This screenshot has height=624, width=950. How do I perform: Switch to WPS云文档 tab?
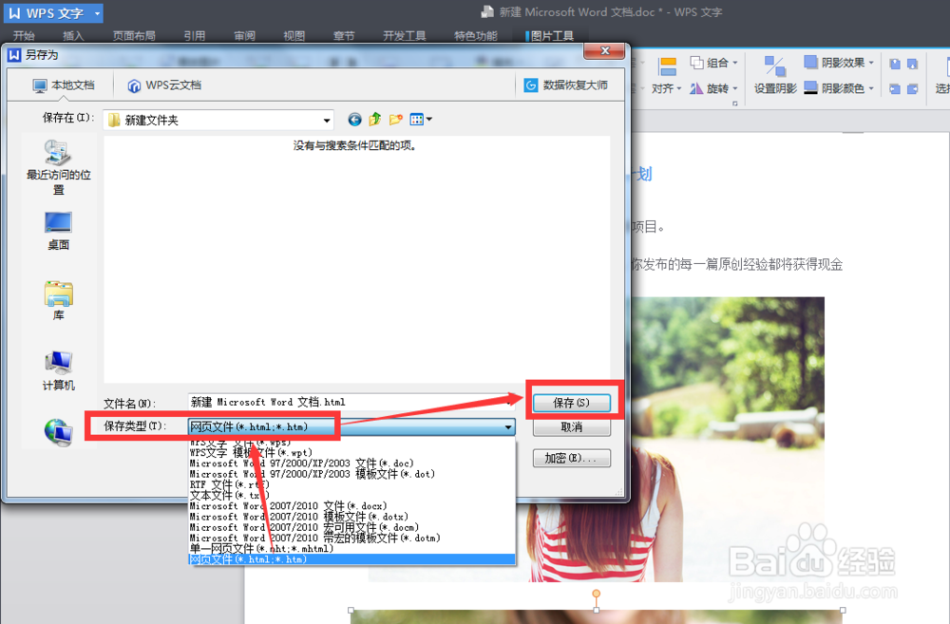pos(164,85)
